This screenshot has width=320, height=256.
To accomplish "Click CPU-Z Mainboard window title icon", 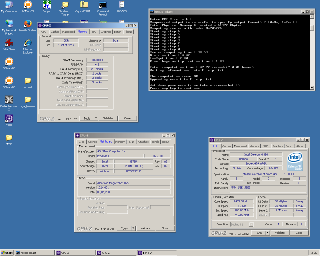I will click(x=77, y=135).
